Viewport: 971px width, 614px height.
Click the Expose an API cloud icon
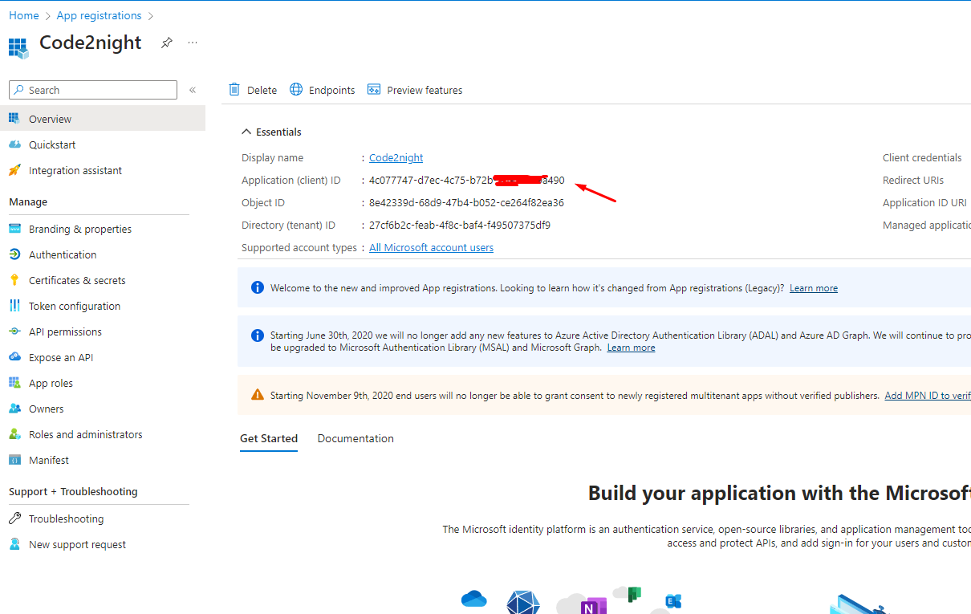14,357
